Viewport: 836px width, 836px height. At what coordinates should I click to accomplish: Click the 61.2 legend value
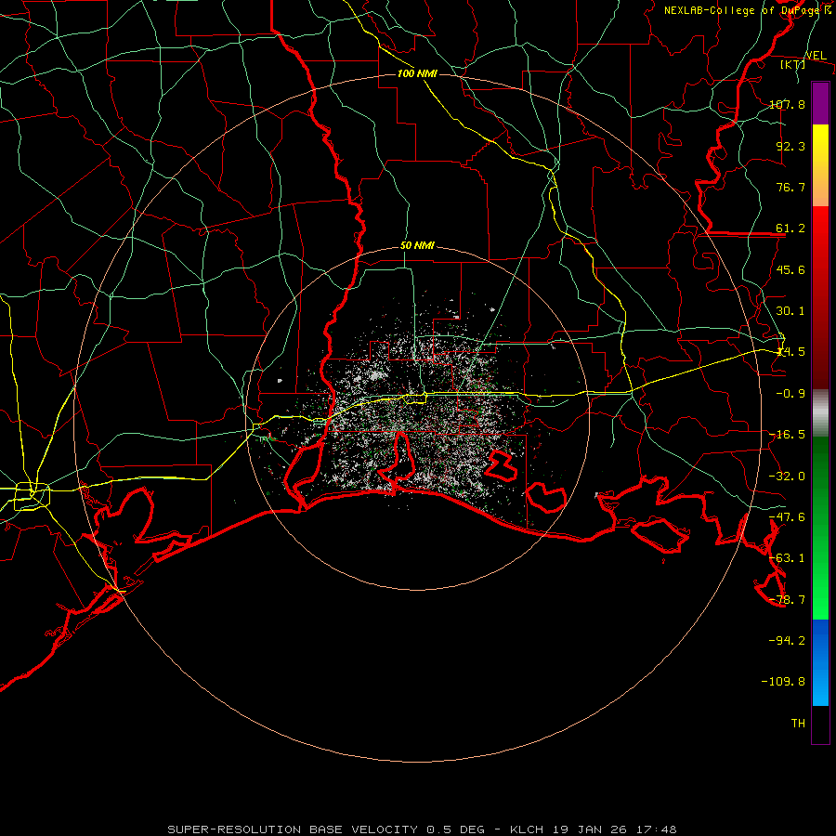[790, 229]
